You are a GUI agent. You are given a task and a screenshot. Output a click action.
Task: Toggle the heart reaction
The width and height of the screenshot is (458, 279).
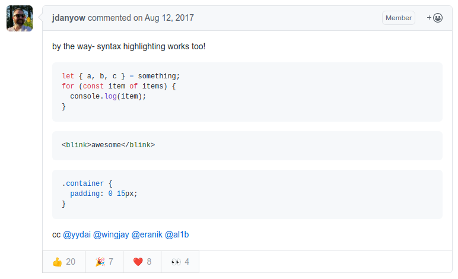pyautogui.click(x=142, y=261)
